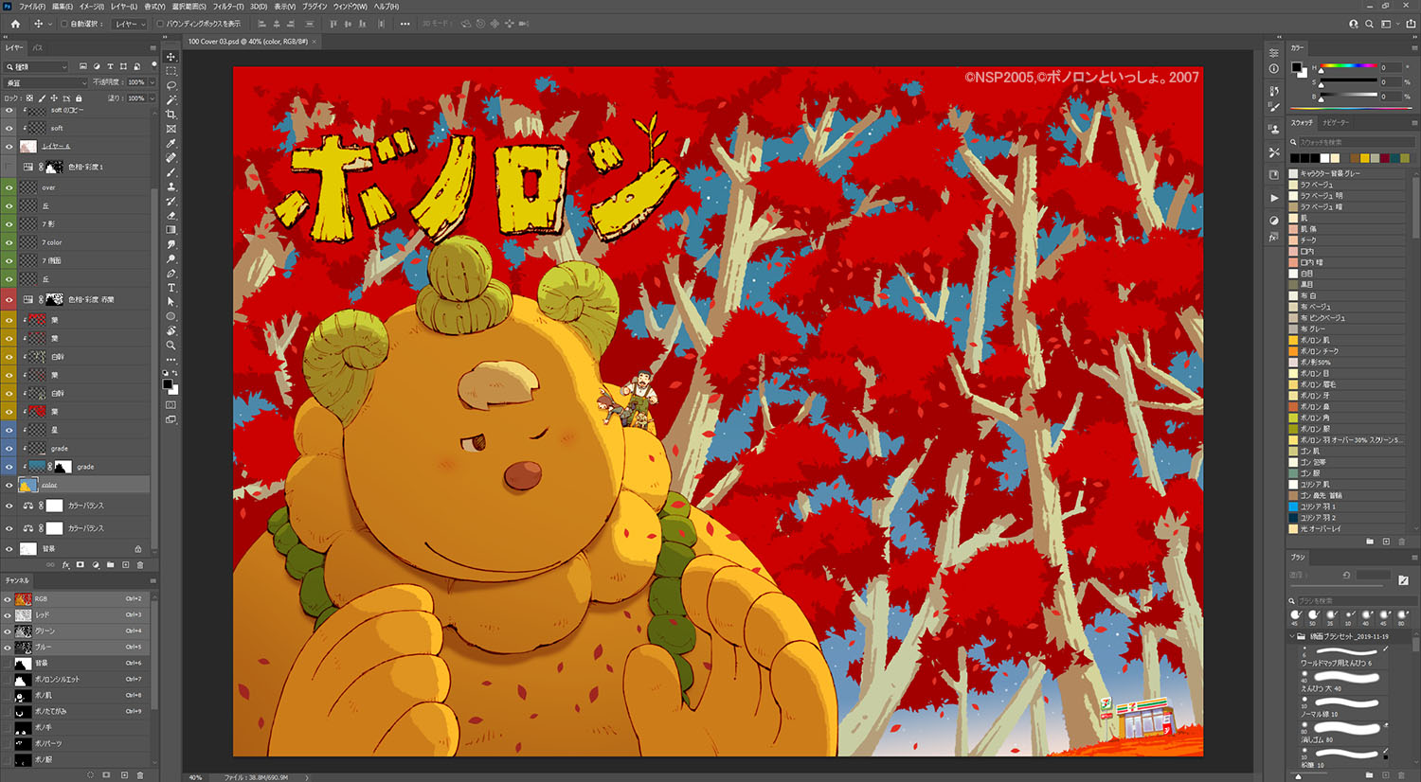
Task: Select the グリーン channel
Action: [x=76, y=631]
